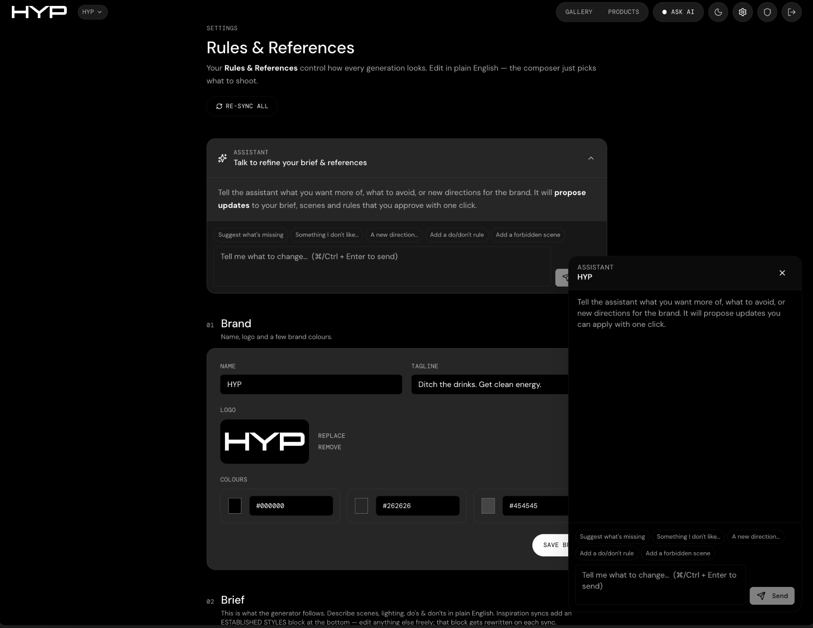Click Re-sync All button

(x=242, y=106)
